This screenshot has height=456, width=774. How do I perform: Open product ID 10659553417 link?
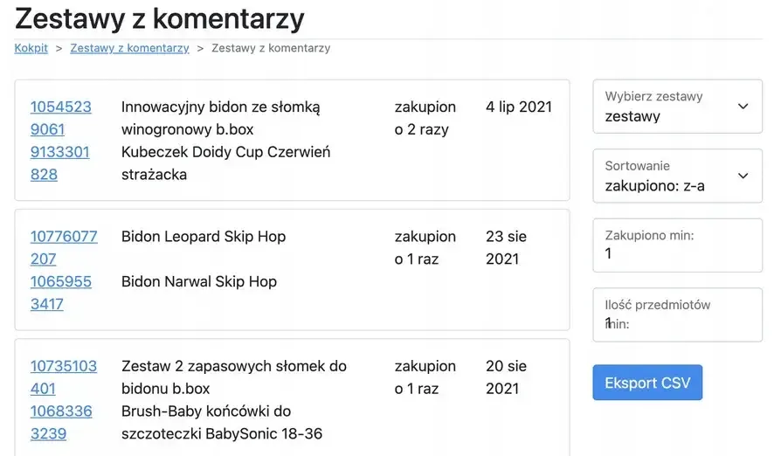pos(60,293)
